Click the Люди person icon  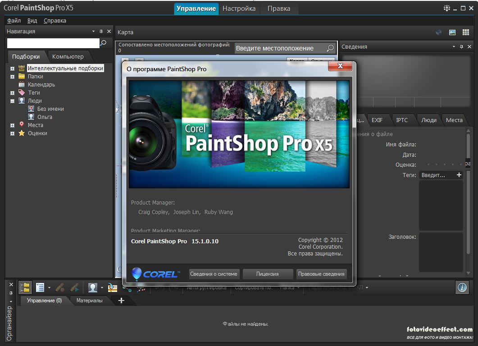(x=22, y=100)
